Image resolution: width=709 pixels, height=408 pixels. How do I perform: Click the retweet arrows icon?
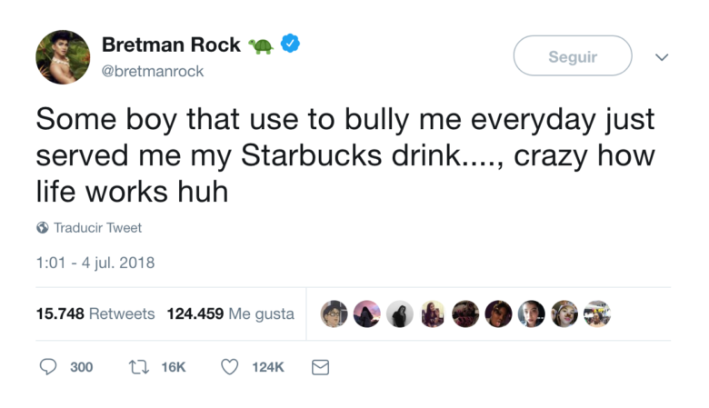(139, 367)
